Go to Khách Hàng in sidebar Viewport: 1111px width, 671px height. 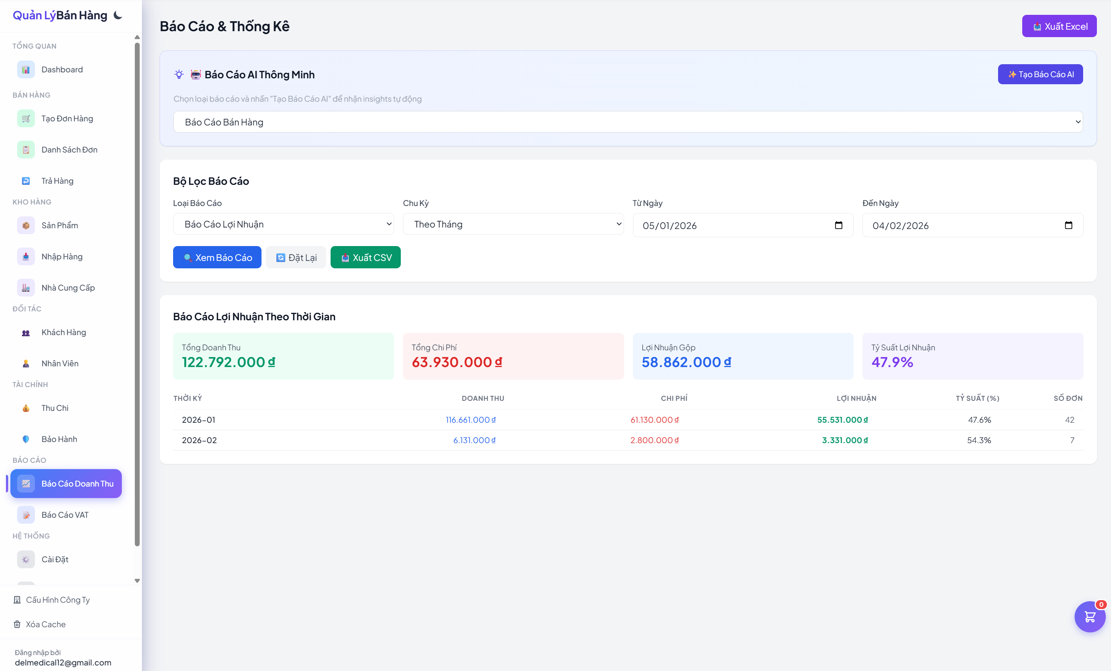[x=64, y=332]
